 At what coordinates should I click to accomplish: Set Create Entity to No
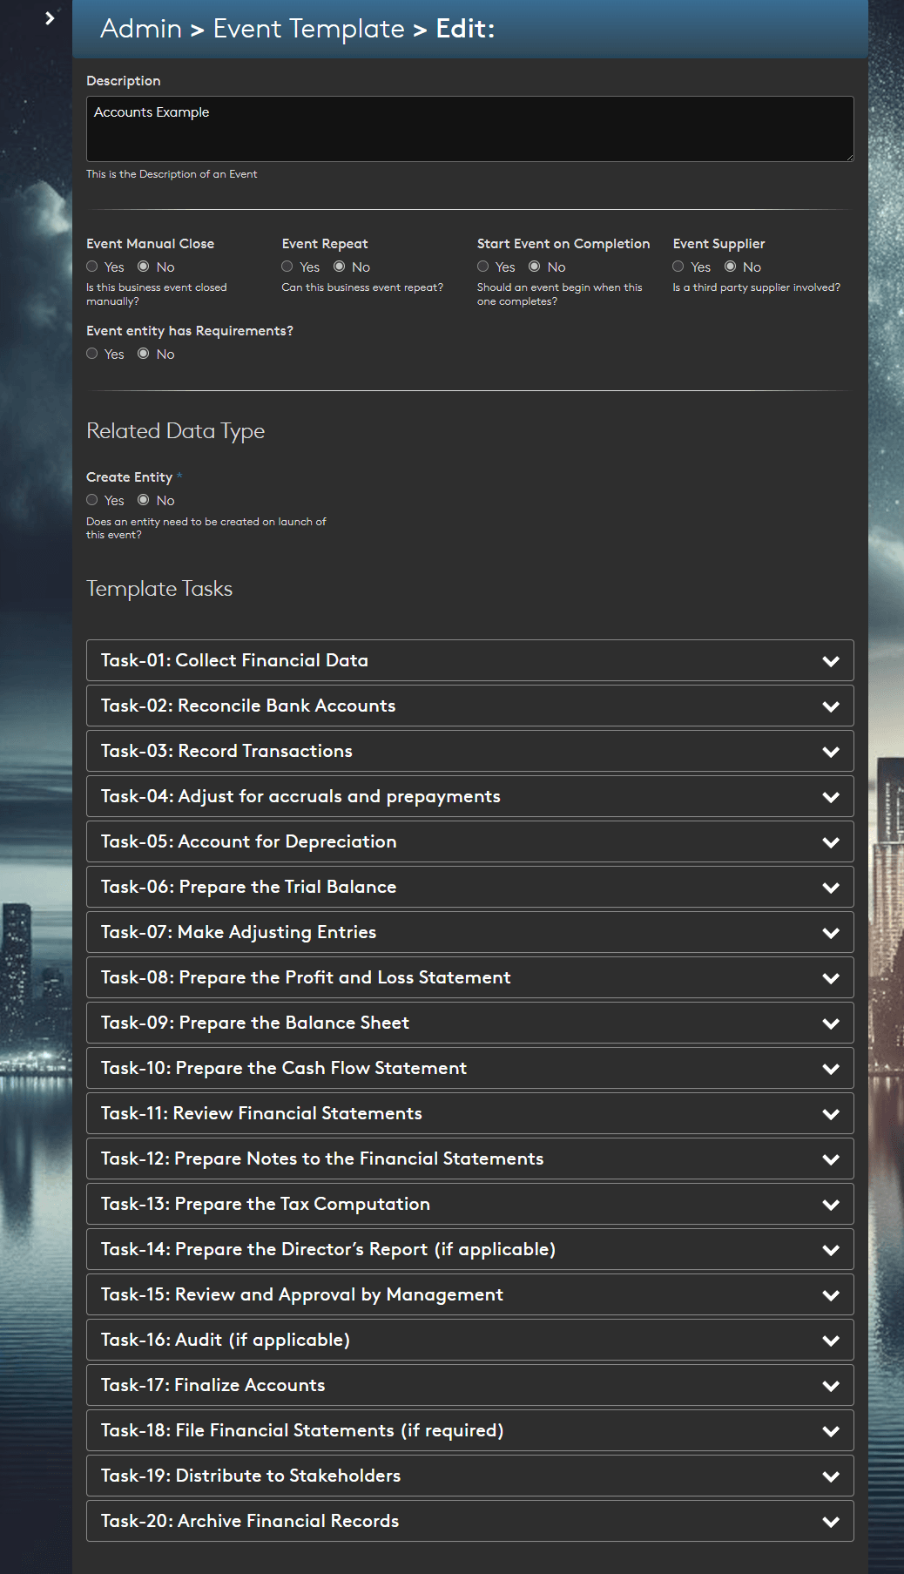click(x=144, y=500)
